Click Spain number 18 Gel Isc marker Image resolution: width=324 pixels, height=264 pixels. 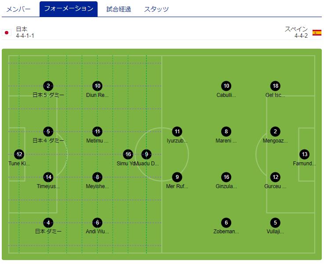pyautogui.click(x=275, y=86)
